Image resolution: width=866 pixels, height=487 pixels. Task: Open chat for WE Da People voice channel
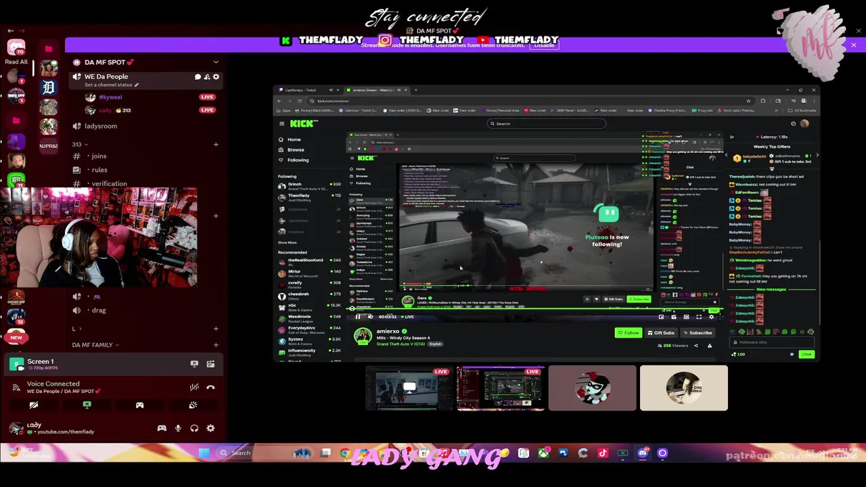[198, 77]
